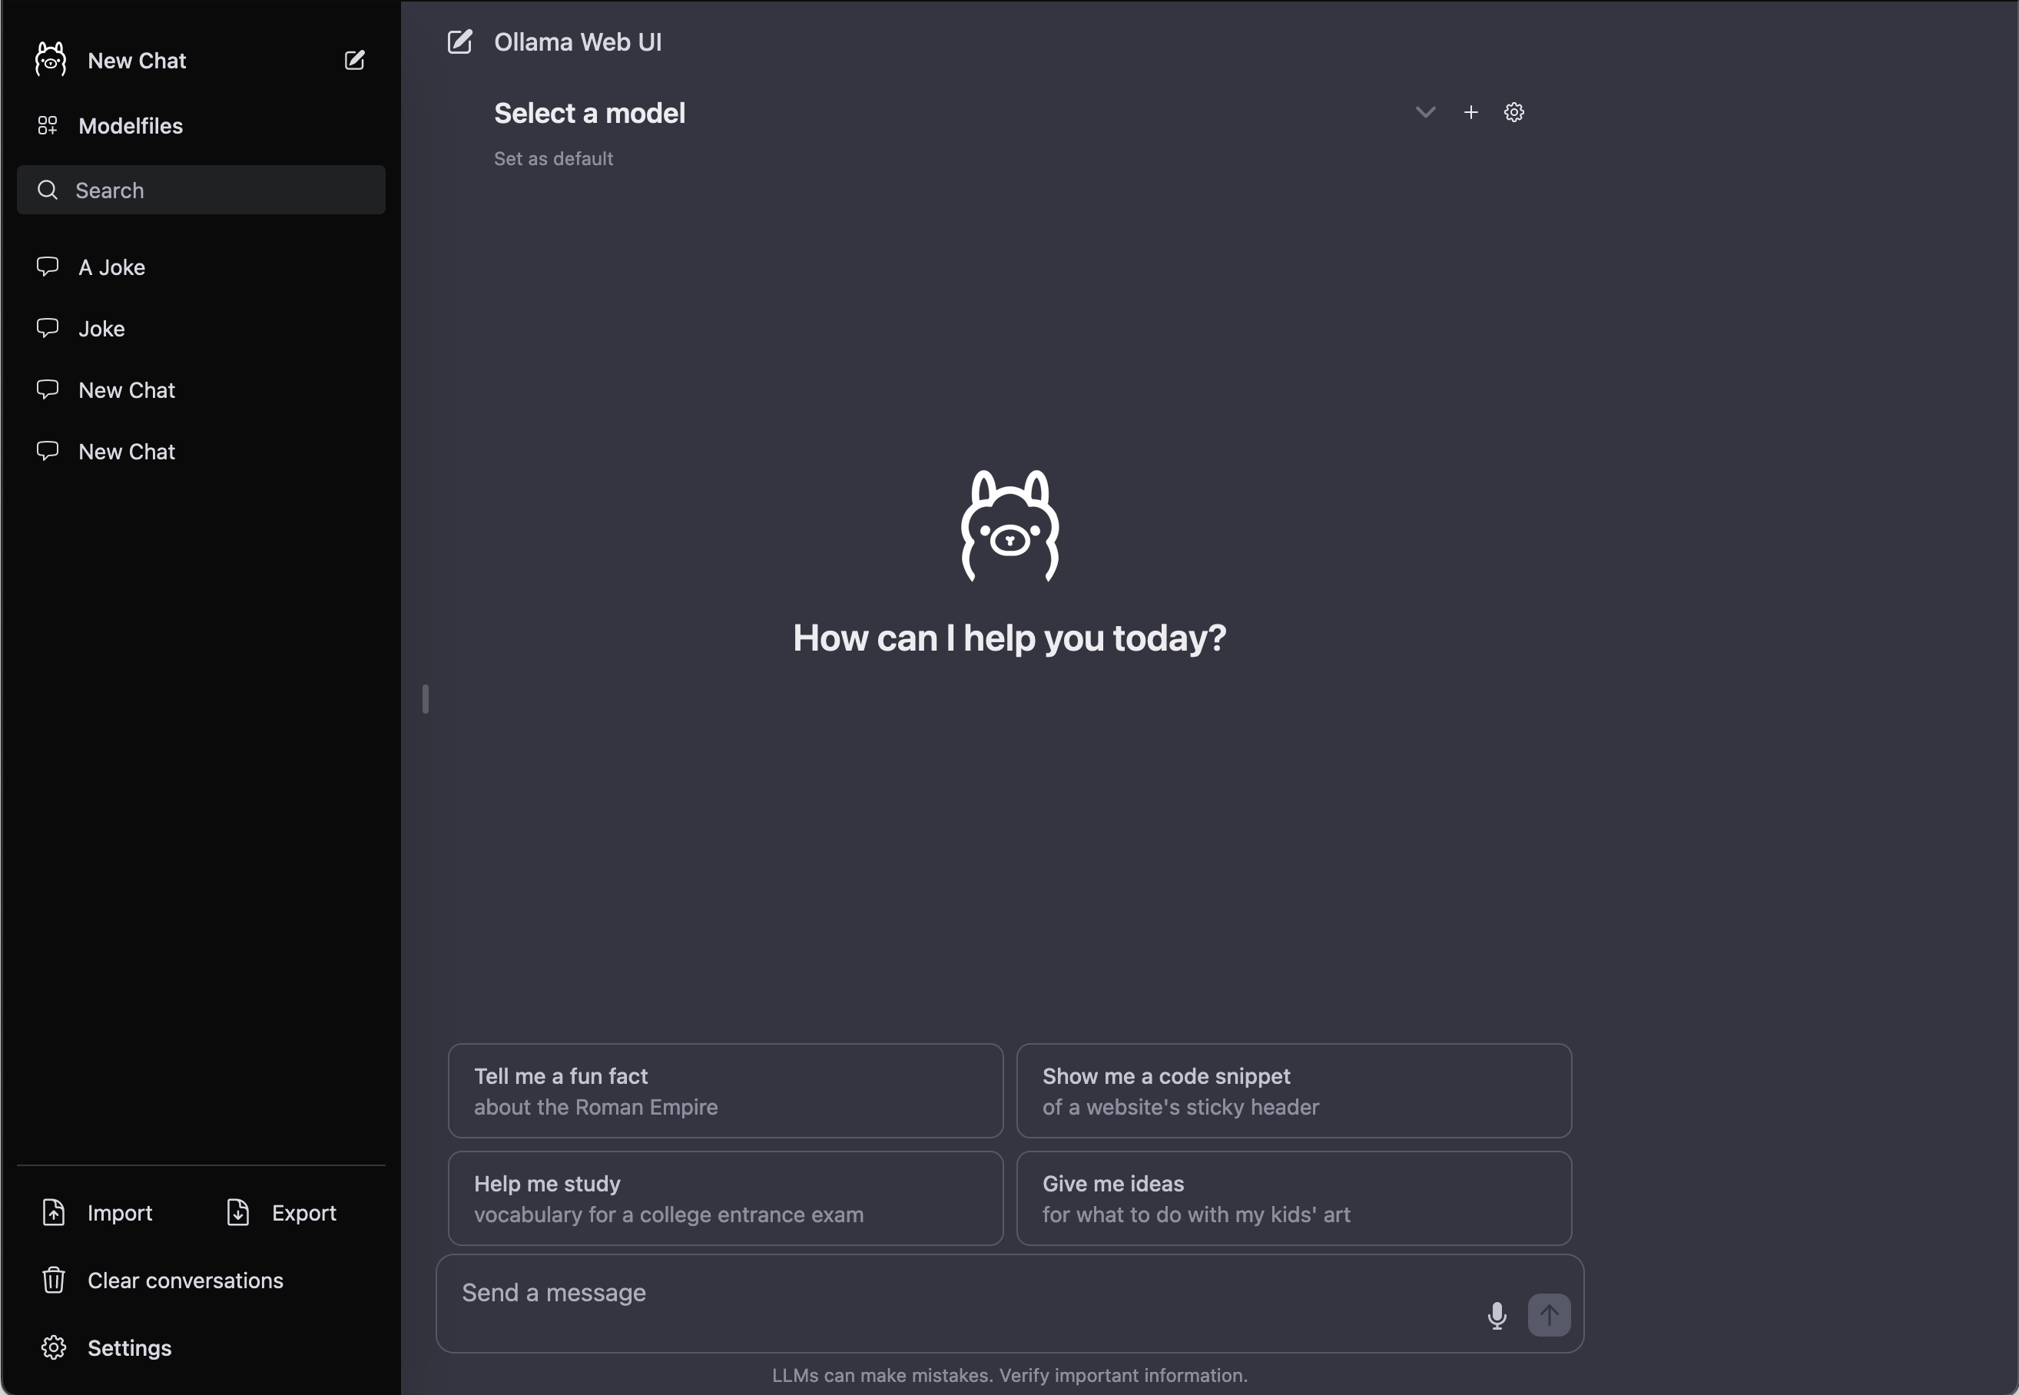The width and height of the screenshot is (2019, 1395).
Task: Click 'Set as default' link
Action: 553,158
